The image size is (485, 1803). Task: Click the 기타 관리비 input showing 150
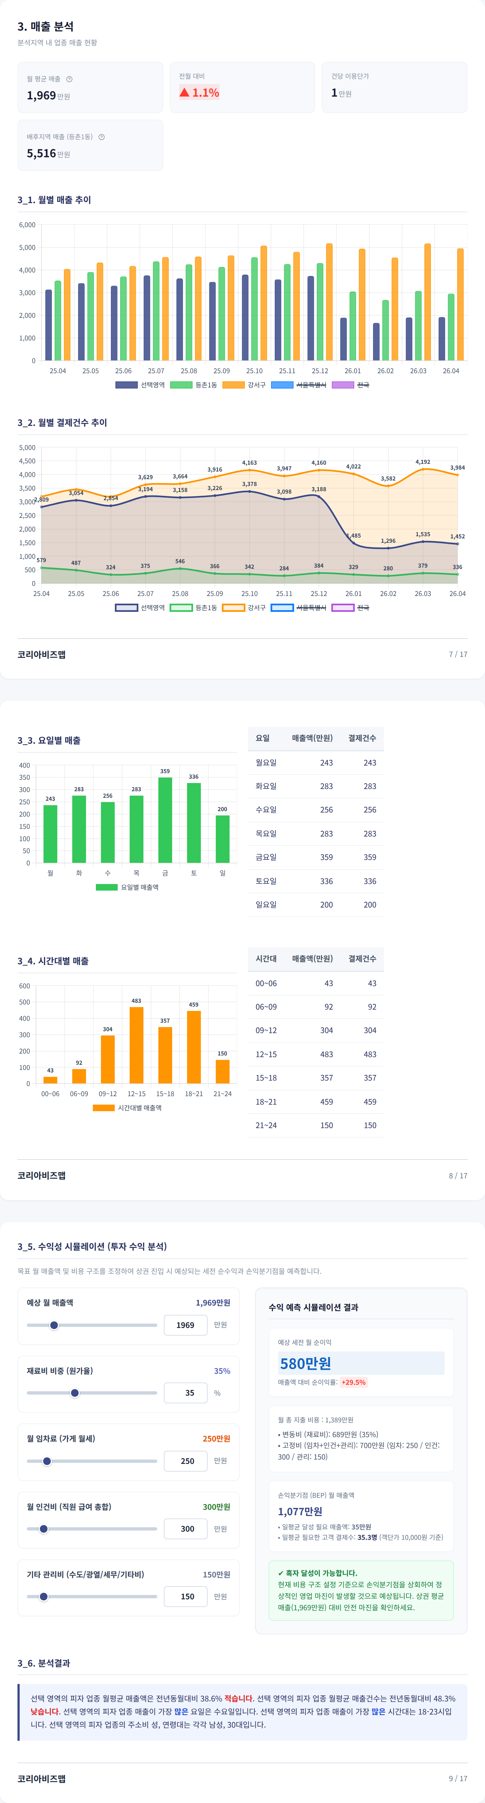pos(185,1597)
